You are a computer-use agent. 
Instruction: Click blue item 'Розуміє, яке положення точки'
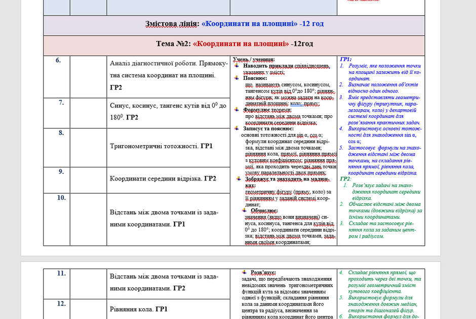tap(385, 72)
